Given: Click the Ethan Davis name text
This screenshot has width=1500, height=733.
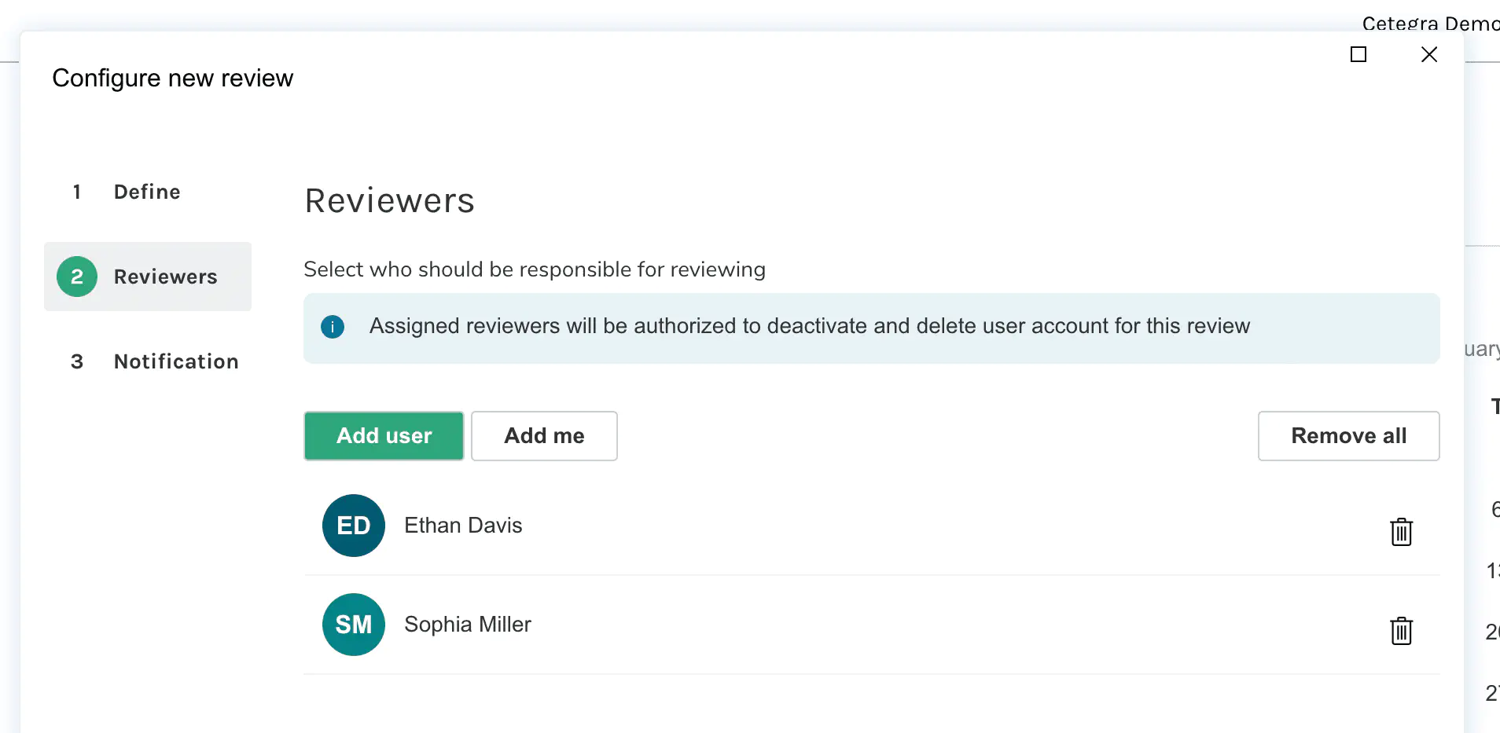Looking at the screenshot, I should [x=463, y=525].
